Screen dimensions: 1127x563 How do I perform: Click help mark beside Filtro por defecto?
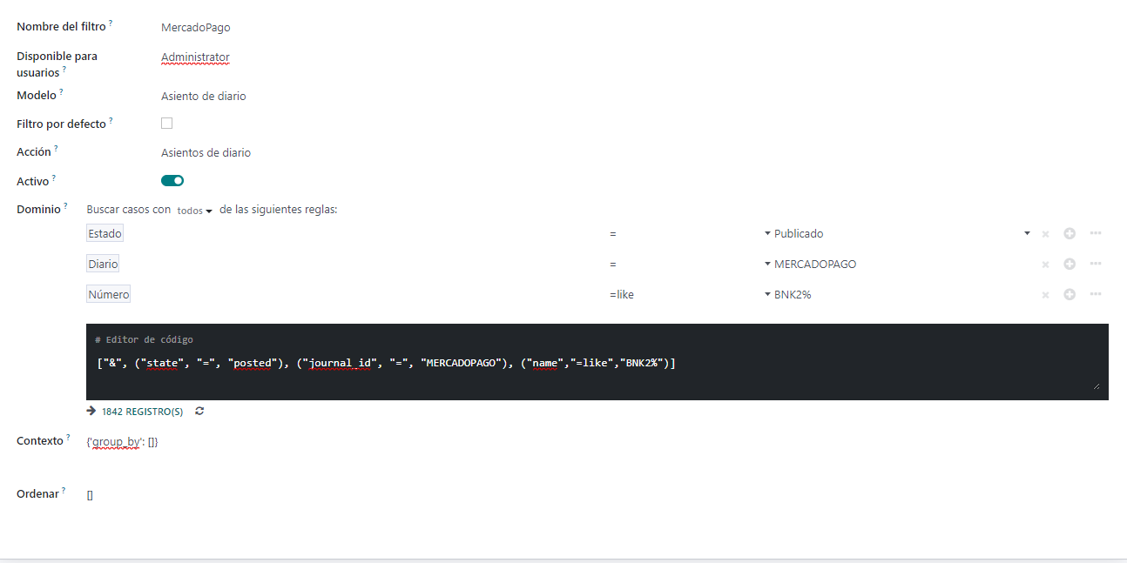point(111,120)
